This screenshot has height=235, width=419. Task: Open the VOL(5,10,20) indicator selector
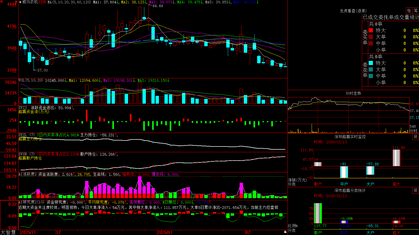point(31,80)
